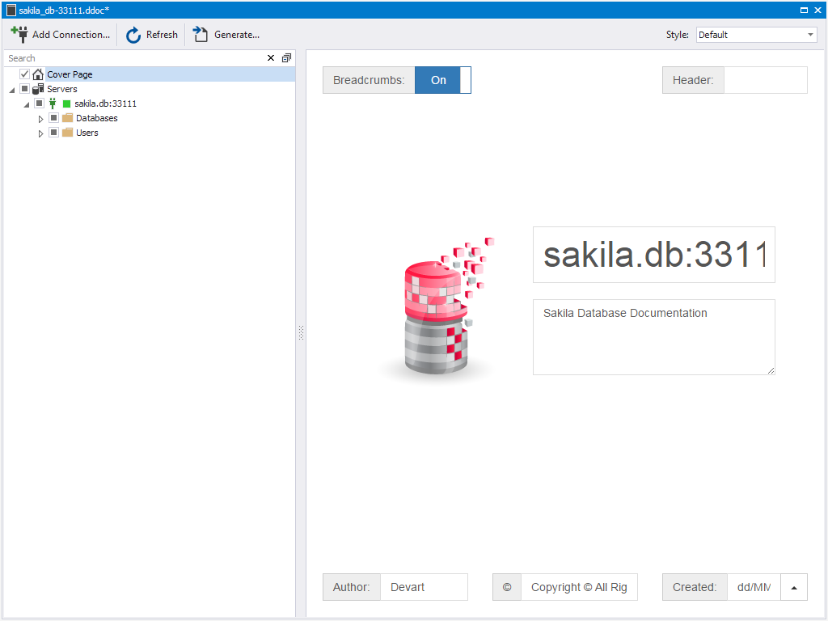This screenshot has width=828, height=621.
Task: Click the Sakila Database Documentation description box
Action: pyautogui.click(x=653, y=337)
